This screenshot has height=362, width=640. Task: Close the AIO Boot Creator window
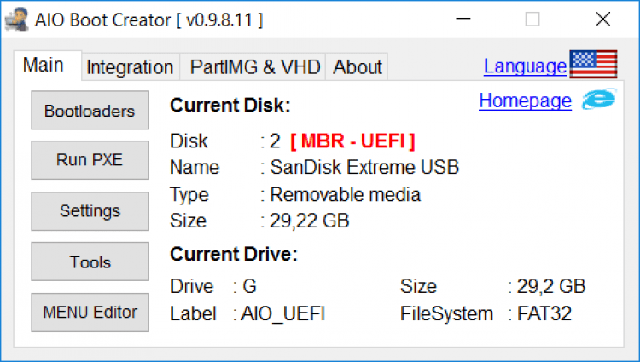[x=602, y=20]
